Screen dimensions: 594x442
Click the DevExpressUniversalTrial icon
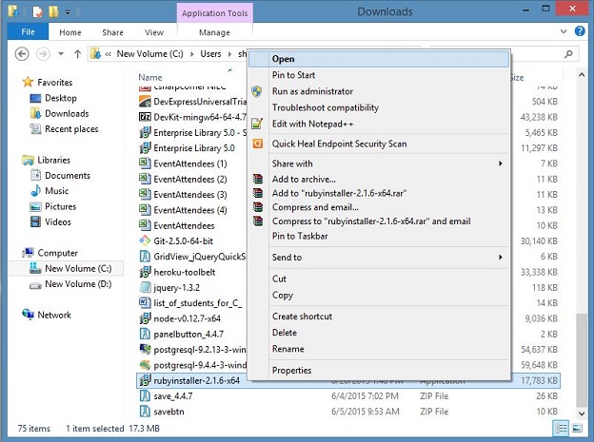pyautogui.click(x=145, y=102)
